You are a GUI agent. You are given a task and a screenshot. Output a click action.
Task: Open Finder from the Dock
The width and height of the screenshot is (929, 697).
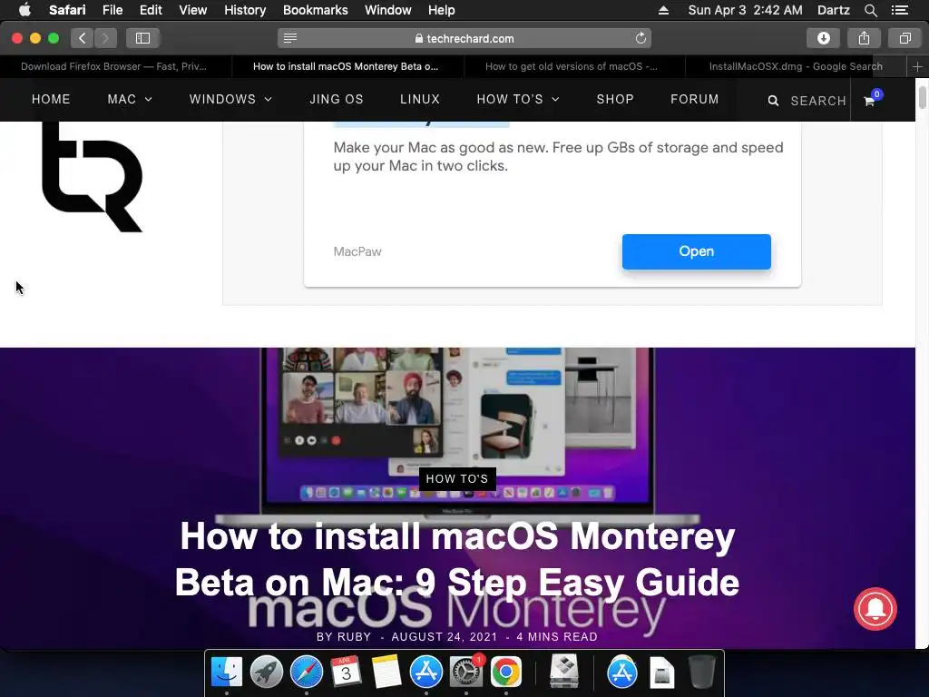pyautogui.click(x=226, y=672)
